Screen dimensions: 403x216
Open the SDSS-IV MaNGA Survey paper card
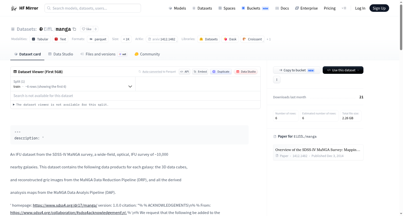pyautogui.click(x=318, y=152)
